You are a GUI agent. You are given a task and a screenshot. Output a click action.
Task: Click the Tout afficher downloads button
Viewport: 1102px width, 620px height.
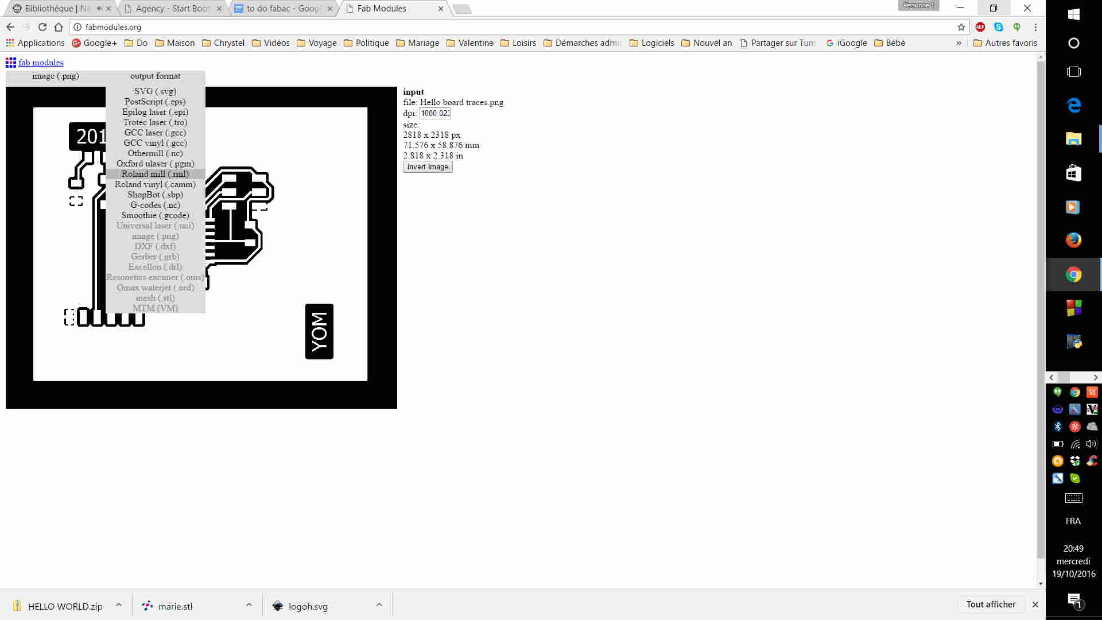pos(991,604)
